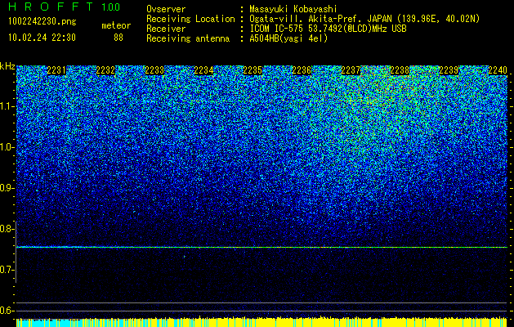Click the 2234 time marker
This screenshot has width=514, height=327.
pos(203,70)
